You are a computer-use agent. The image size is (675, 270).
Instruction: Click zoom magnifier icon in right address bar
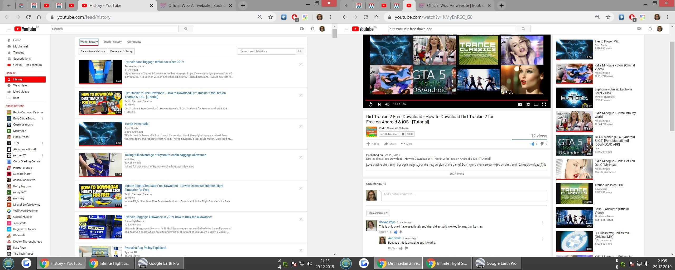(x=597, y=17)
